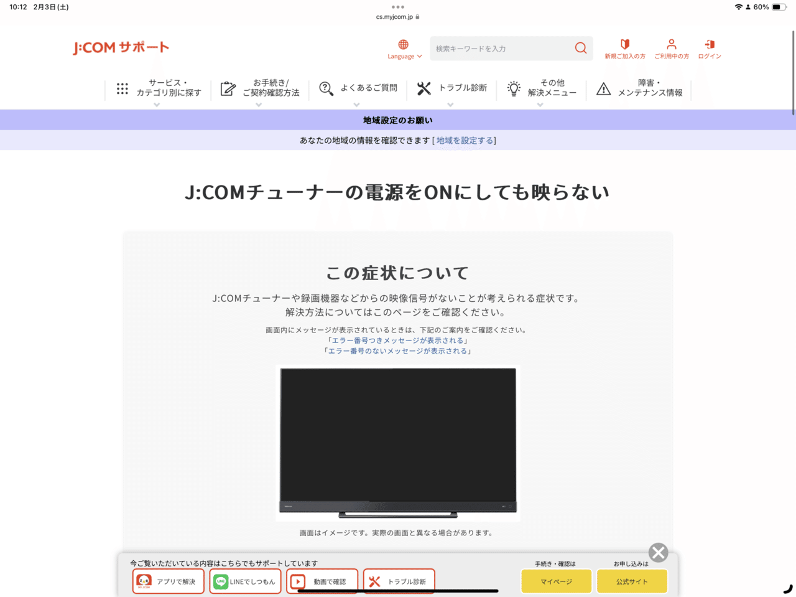Click the wrench icon beside トラブル診断 menu

(424, 88)
